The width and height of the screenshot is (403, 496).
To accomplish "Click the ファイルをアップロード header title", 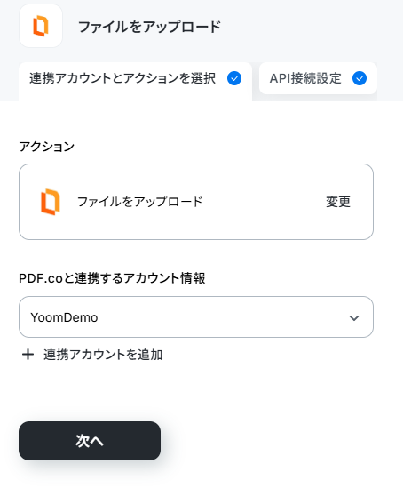I will pyautogui.click(x=149, y=27).
